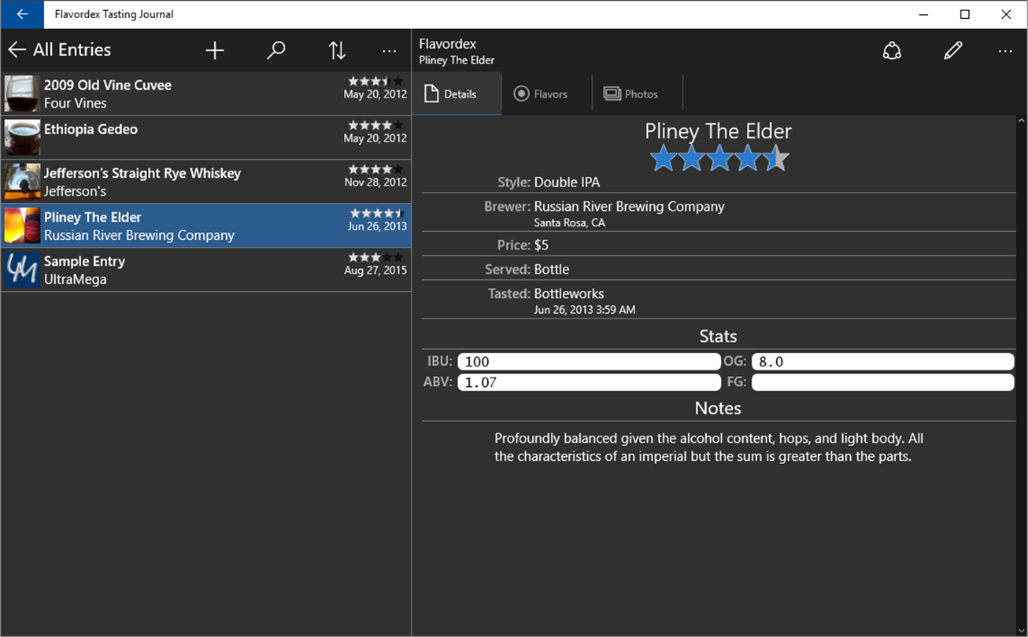Click the Santa Rosa, CA location text
1028x637 pixels.
(x=569, y=223)
